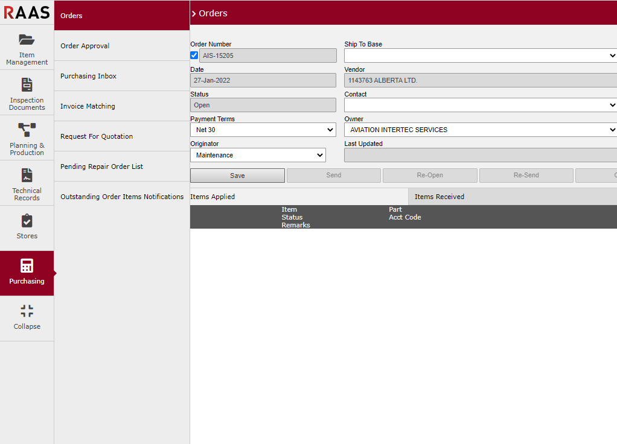Open Item Management folder icon
This screenshot has height=444, width=617.
[27, 40]
